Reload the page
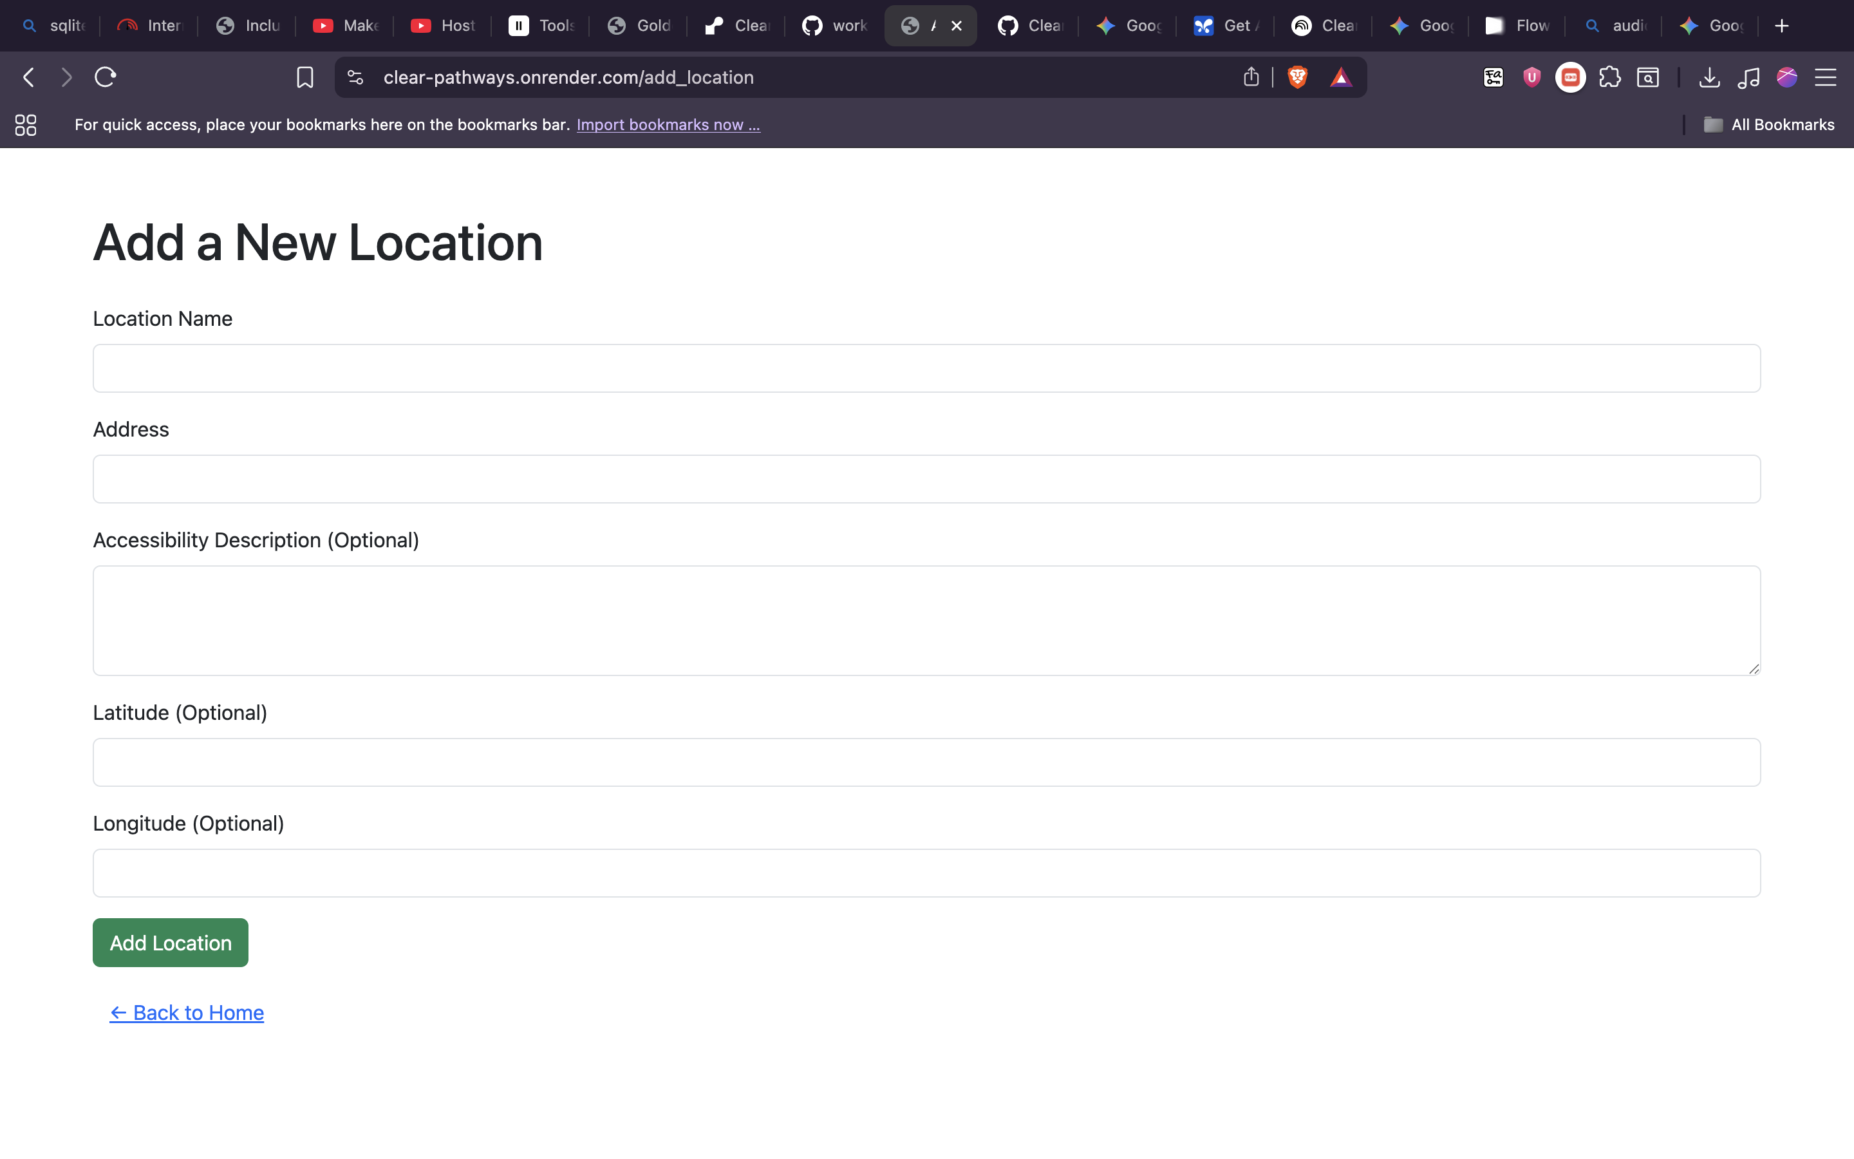The width and height of the screenshot is (1854, 1159). tap(105, 77)
